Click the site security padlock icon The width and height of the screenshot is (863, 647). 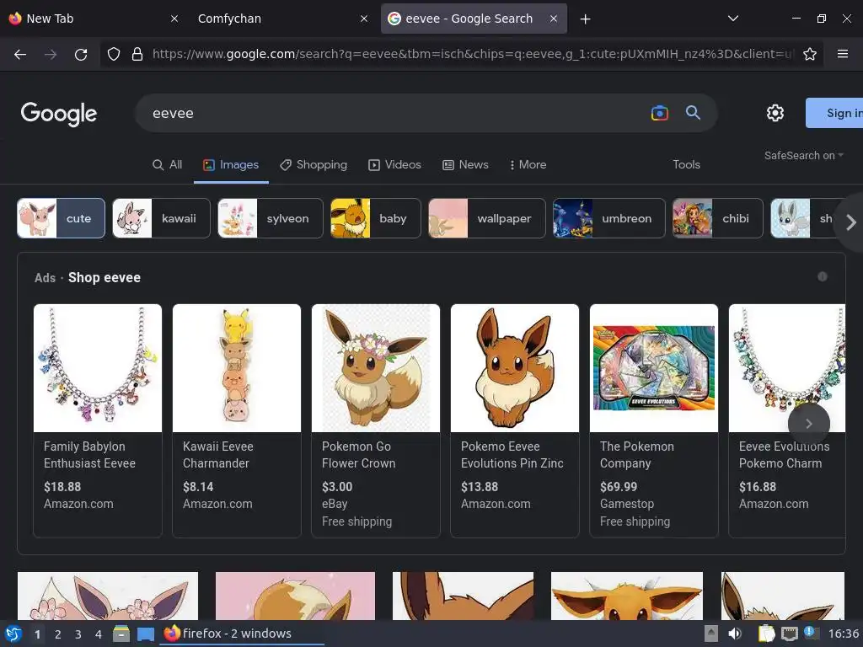pos(137,54)
